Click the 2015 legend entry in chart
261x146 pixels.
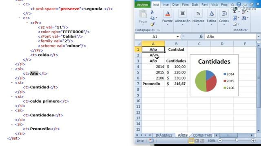[229, 81]
